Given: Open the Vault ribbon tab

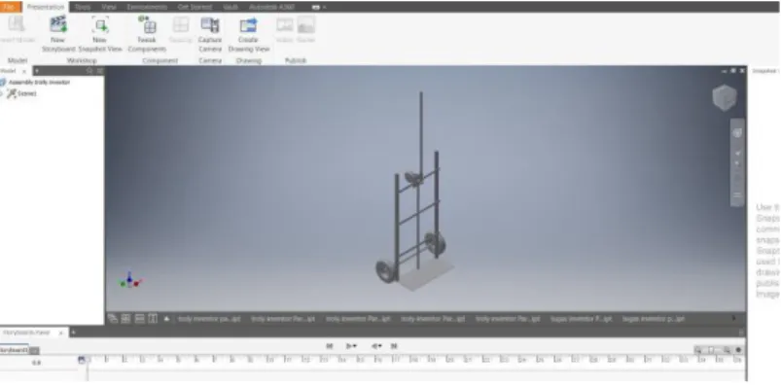Looking at the screenshot, I should point(231,7).
